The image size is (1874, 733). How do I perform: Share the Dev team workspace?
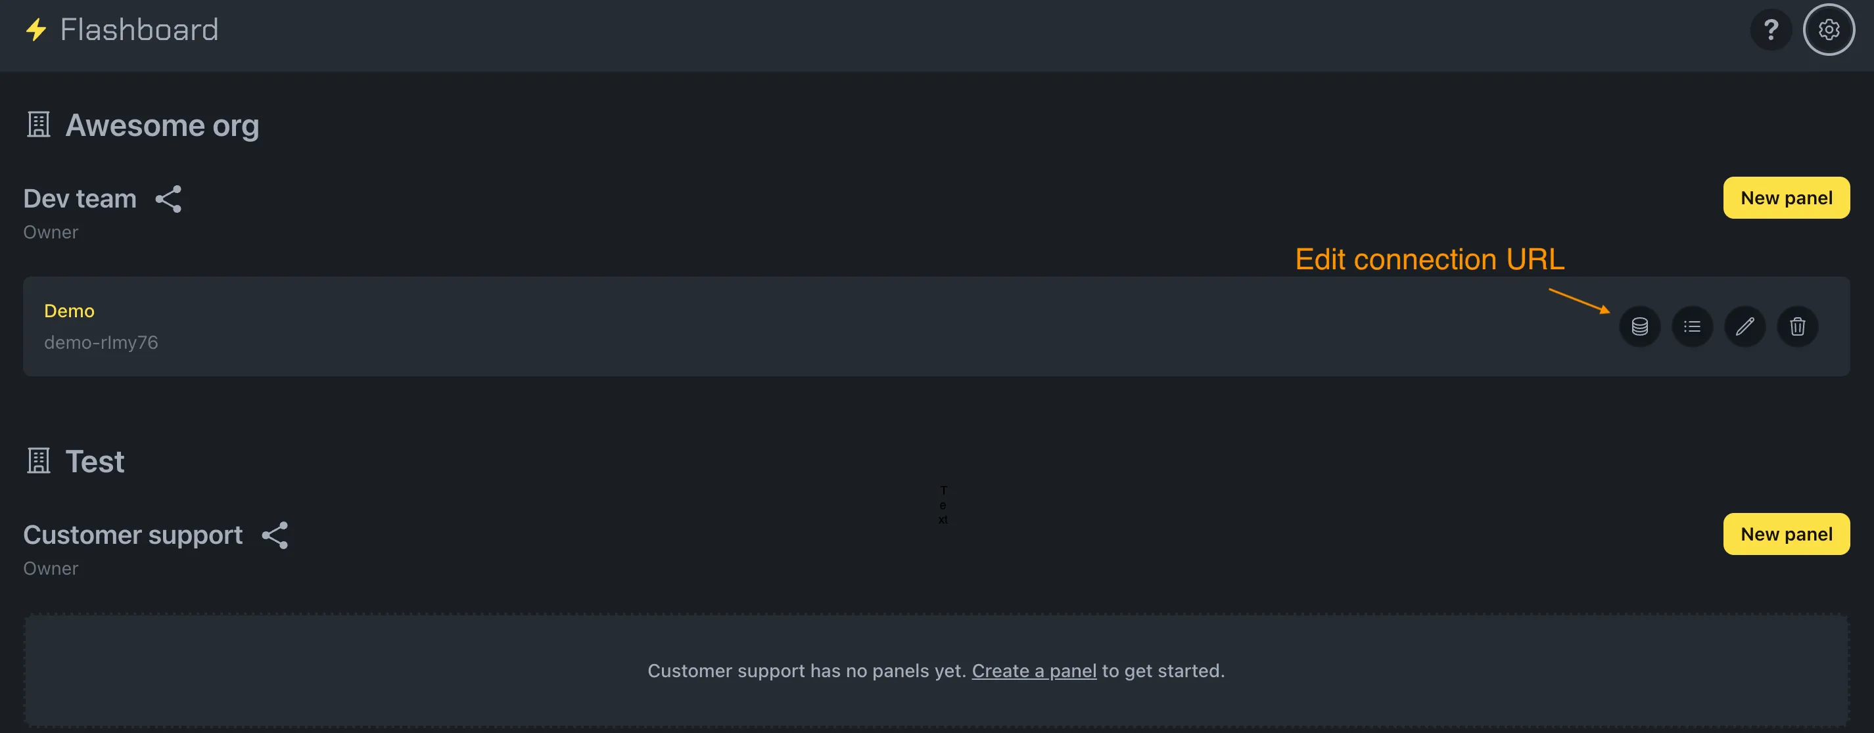tap(169, 198)
